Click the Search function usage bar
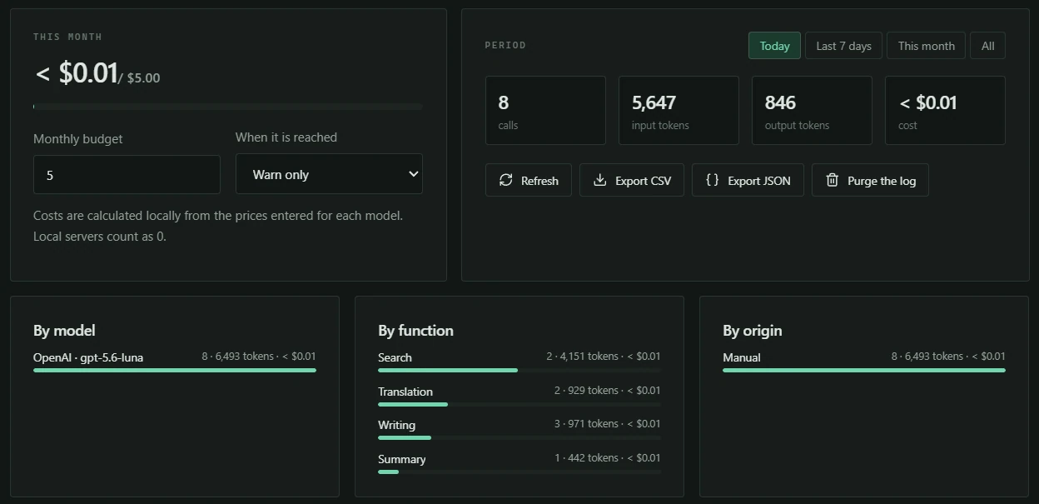Screen dimensions: 1039x504 tap(519, 370)
